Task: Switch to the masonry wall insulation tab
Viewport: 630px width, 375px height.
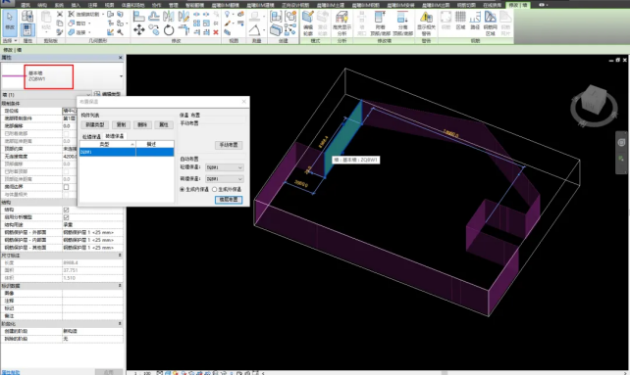Action: (x=115, y=136)
